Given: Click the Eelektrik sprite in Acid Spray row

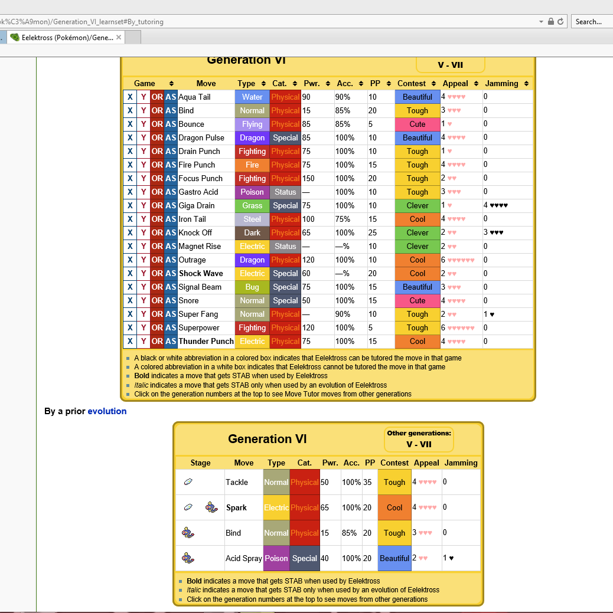Looking at the screenshot, I should (188, 558).
